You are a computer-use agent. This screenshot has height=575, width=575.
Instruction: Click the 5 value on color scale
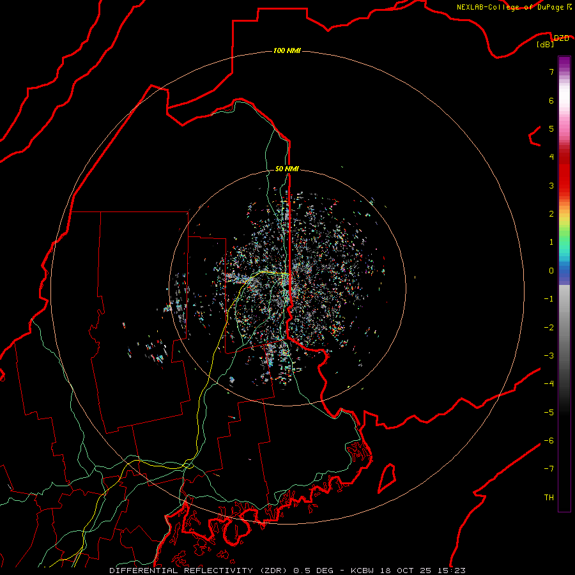(551, 128)
